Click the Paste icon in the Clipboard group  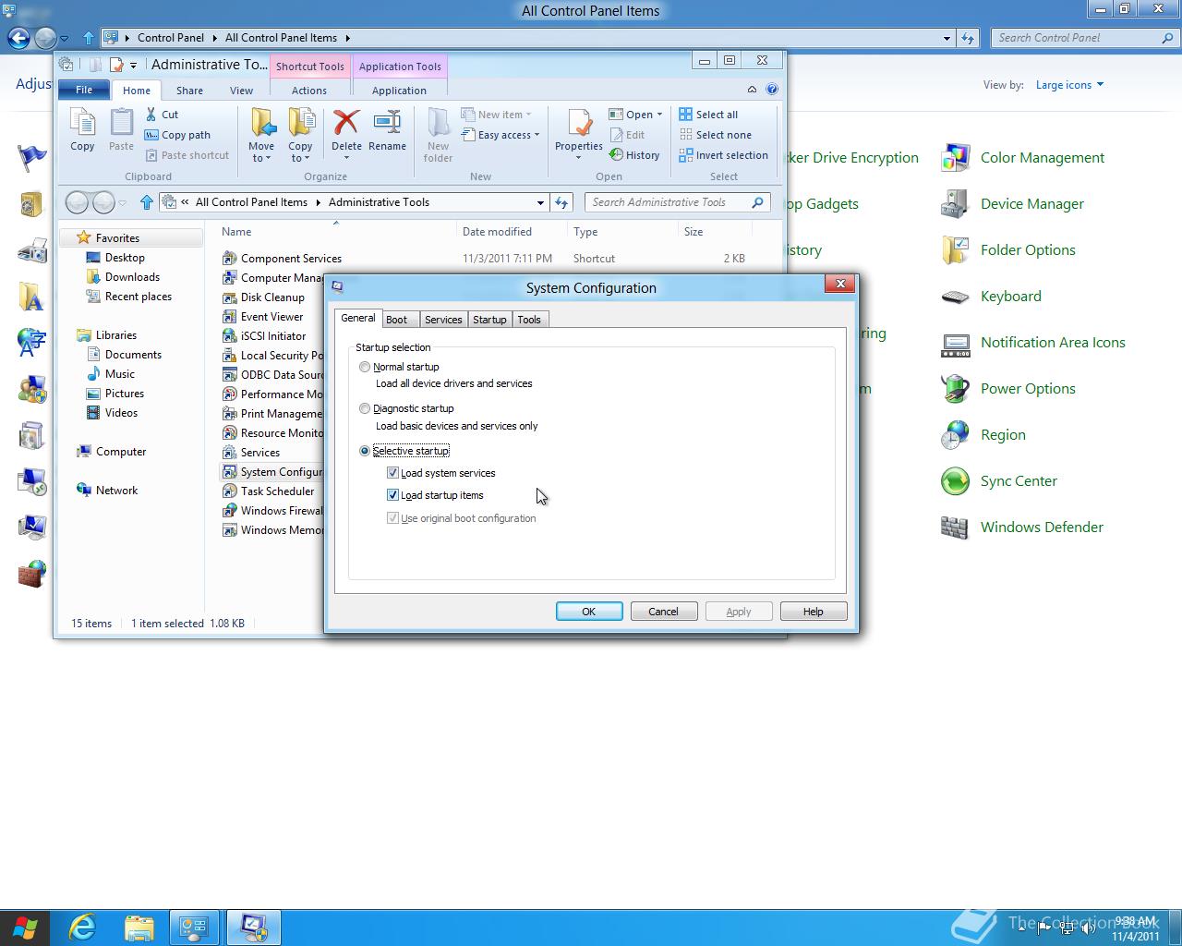coord(121,129)
